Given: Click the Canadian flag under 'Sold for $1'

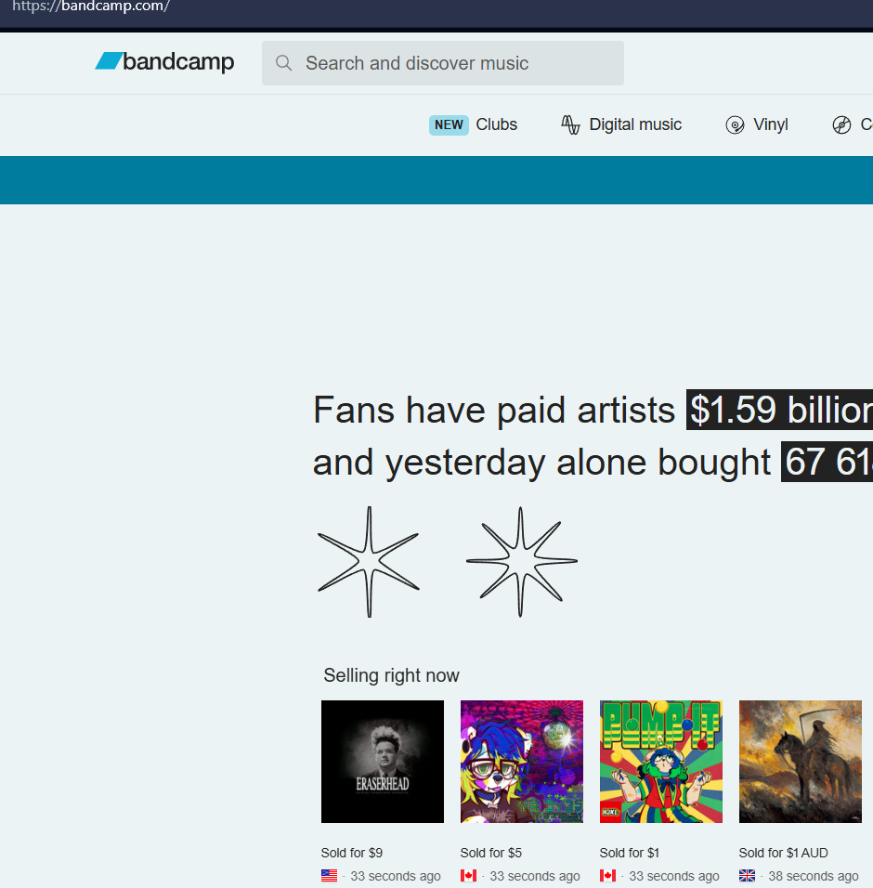Looking at the screenshot, I should pyautogui.click(x=607, y=876).
